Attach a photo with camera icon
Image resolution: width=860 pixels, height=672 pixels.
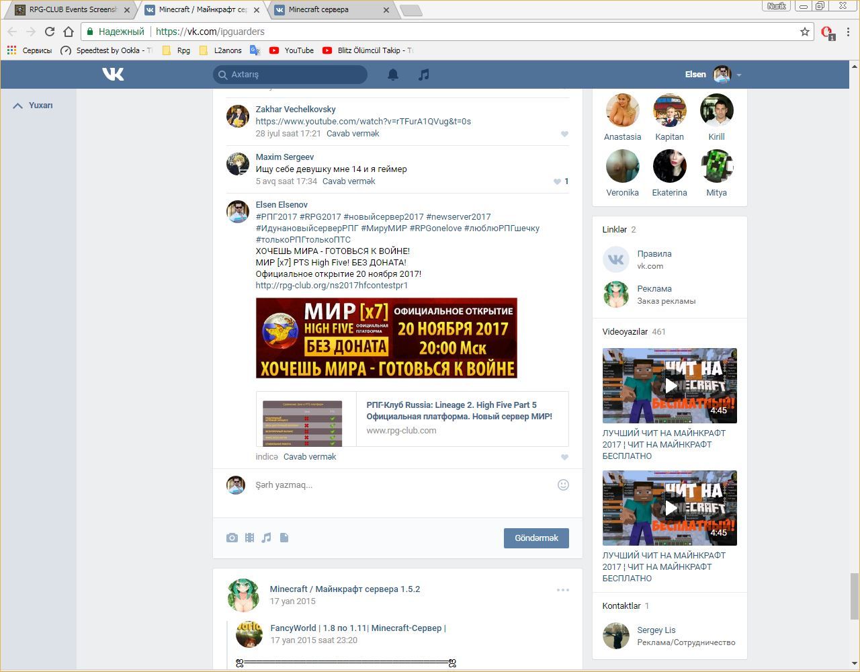point(232,538)
